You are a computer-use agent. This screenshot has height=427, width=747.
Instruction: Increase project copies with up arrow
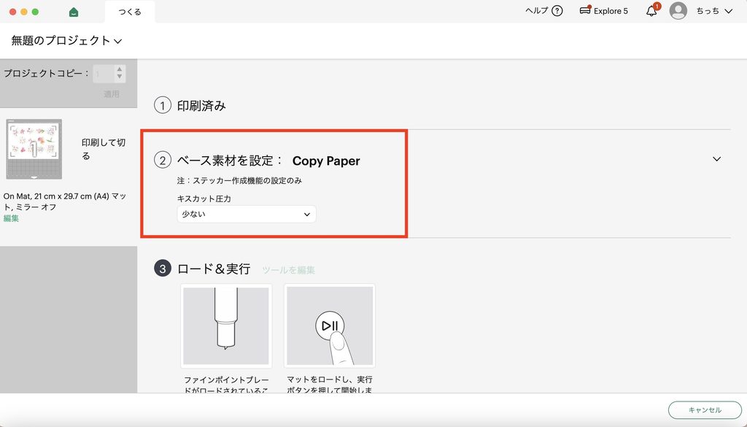click(119, 69)
